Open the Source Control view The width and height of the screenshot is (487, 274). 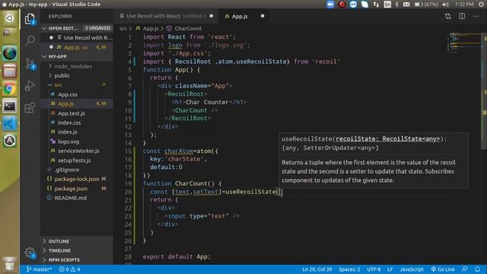coord(30,64)
